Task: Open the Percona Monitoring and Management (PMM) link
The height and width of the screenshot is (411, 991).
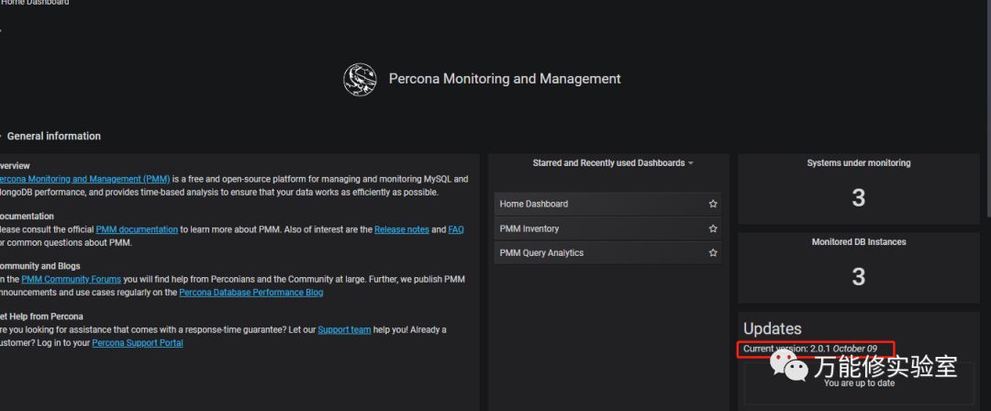Action: coord(83,179)
